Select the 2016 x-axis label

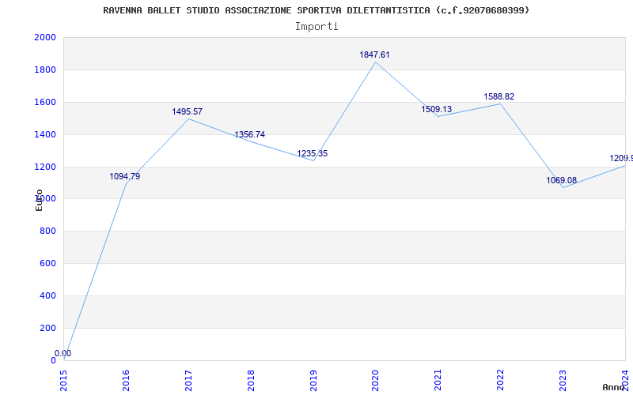click(x=126, y=380)
